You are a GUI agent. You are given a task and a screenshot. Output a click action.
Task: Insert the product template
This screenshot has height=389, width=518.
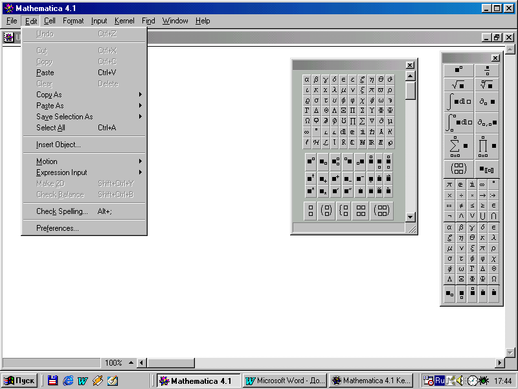coord(487,147)
